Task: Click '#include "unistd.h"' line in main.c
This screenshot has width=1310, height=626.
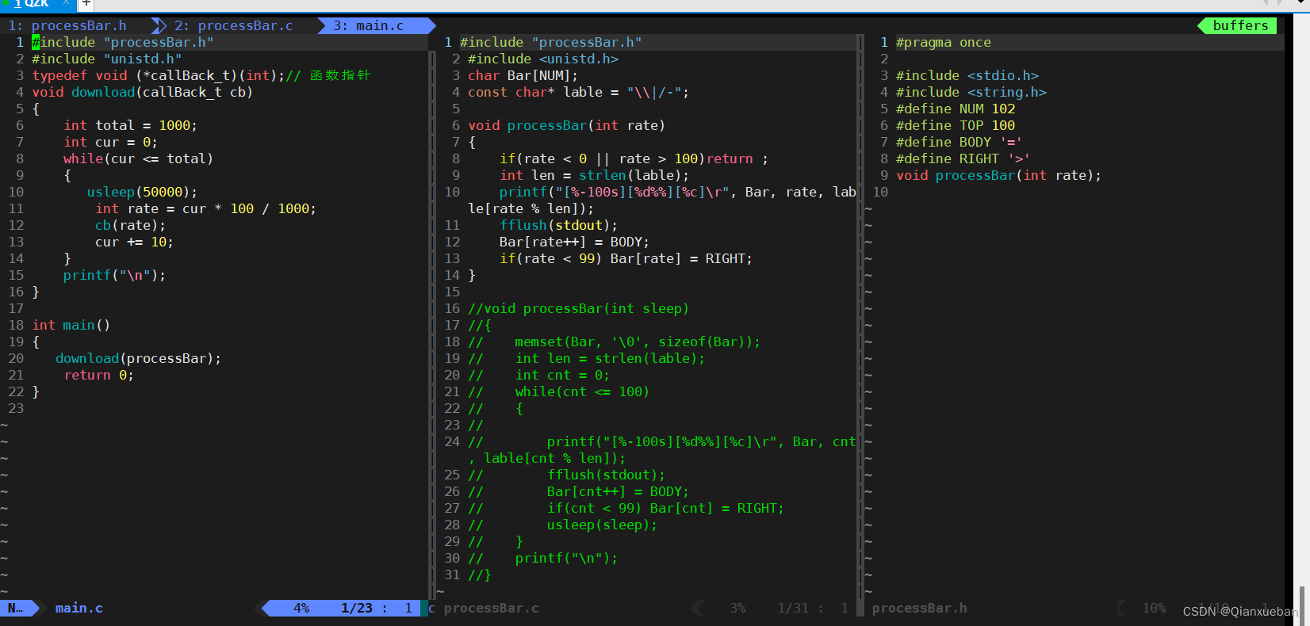Action: (107, 59)
